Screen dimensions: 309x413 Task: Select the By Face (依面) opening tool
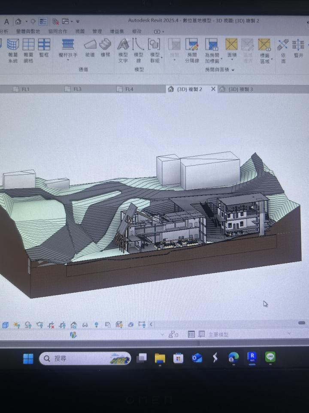click(283, 51)
